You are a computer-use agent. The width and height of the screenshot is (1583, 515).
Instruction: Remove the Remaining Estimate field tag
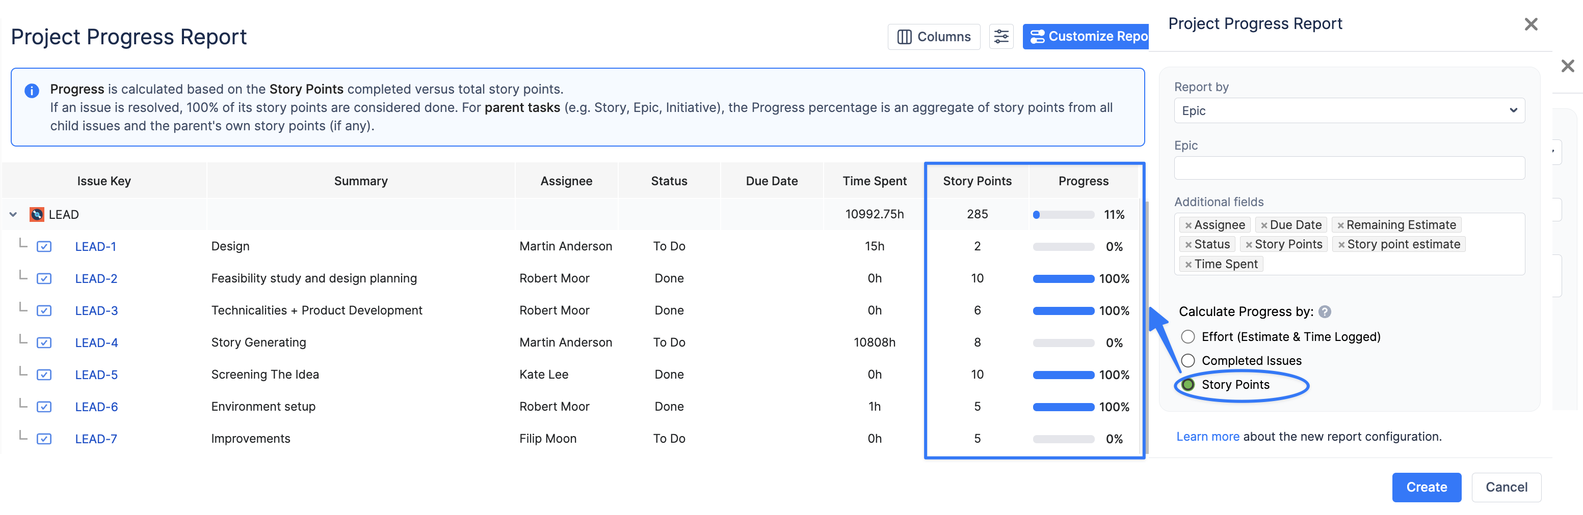pos(1340,225)
